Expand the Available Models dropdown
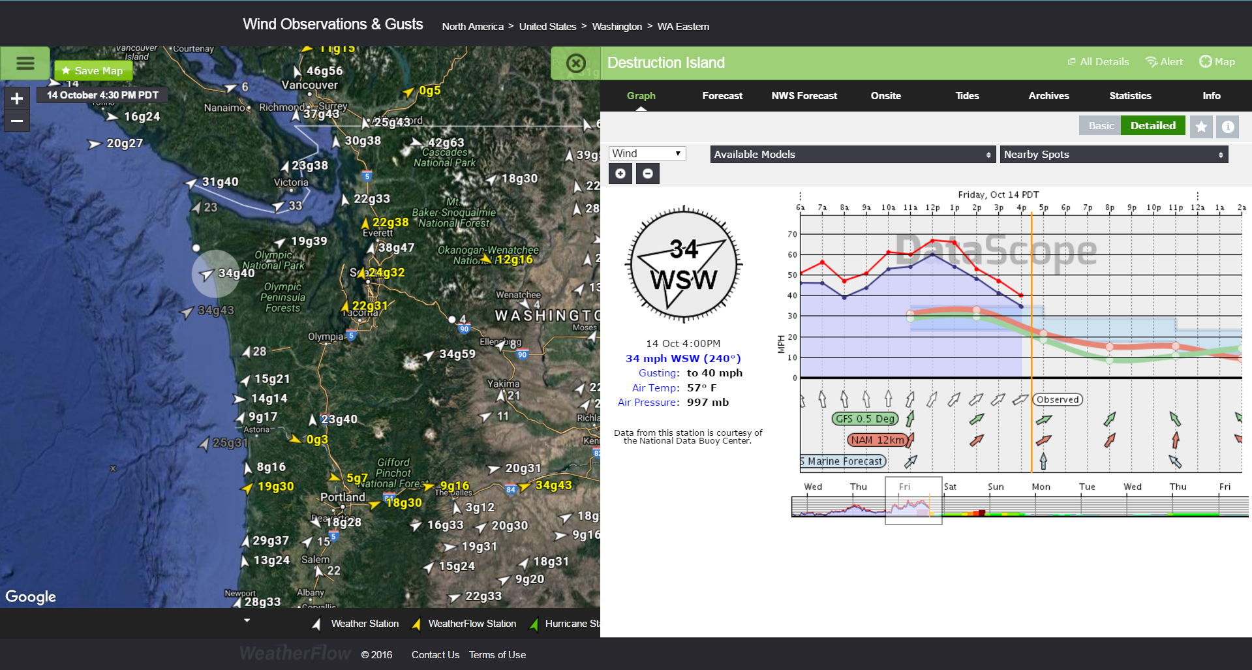 pyautogui.click(x=853, y=154)
